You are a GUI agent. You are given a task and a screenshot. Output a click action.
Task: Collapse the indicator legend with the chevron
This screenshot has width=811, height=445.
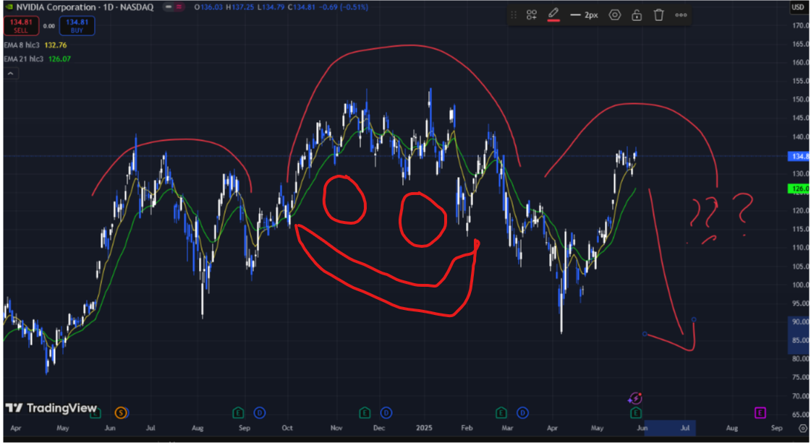[11, 73]
